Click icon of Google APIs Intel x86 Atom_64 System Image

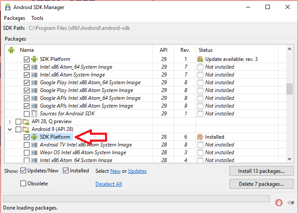point(34,98)
